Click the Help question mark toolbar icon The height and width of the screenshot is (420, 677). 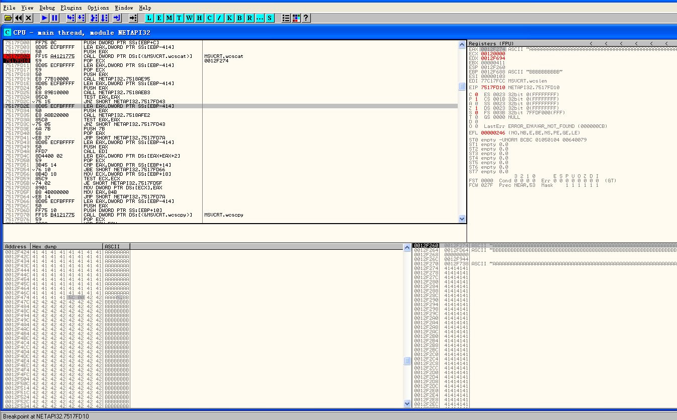[x=306, y=18]
